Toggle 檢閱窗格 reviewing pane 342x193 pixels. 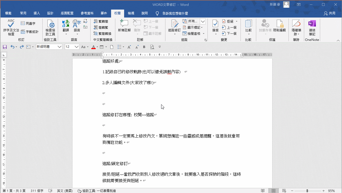tap(193, 33)
